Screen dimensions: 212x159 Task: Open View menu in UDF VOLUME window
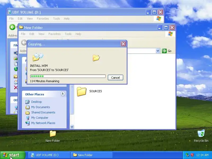pyautogui.click(x=30, y=19)
